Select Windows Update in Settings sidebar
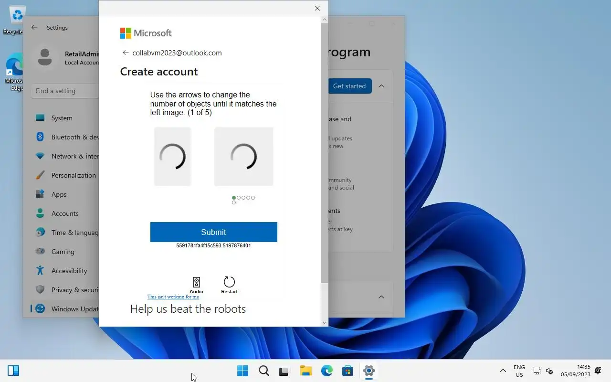The image size is (611, 382). [x=64, y=309]
